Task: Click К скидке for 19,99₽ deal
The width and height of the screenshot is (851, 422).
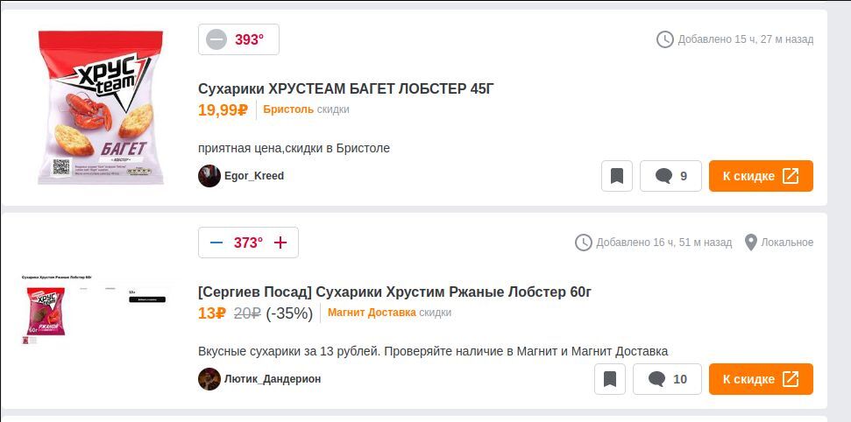Action: point(760,176)
